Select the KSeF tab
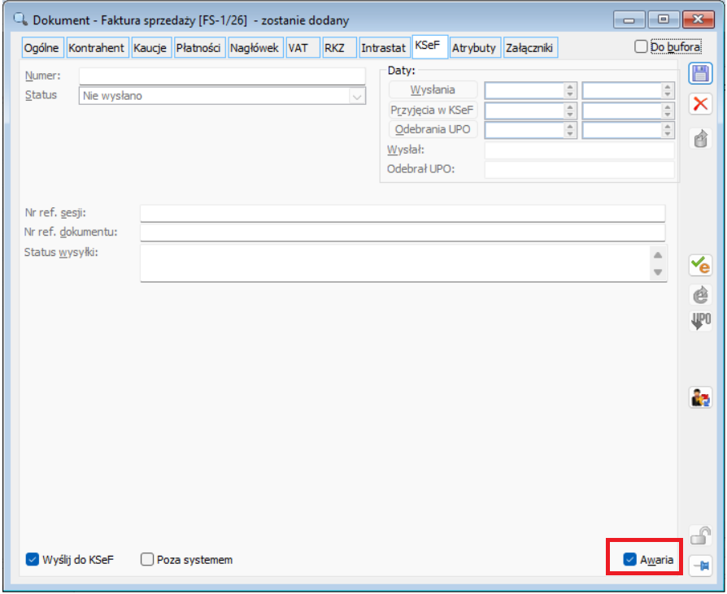 click(430, 46)
